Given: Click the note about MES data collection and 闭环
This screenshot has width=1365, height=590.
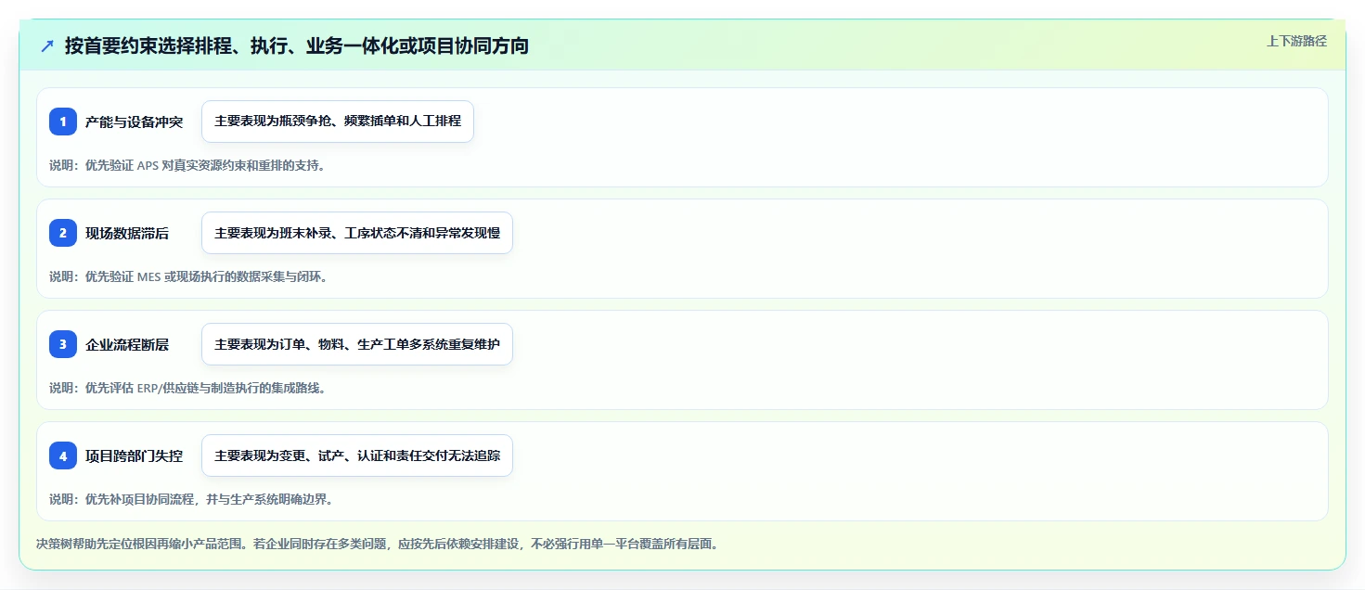Looking at the screenshot, I should pyautogui.click(x=188, y=276).
